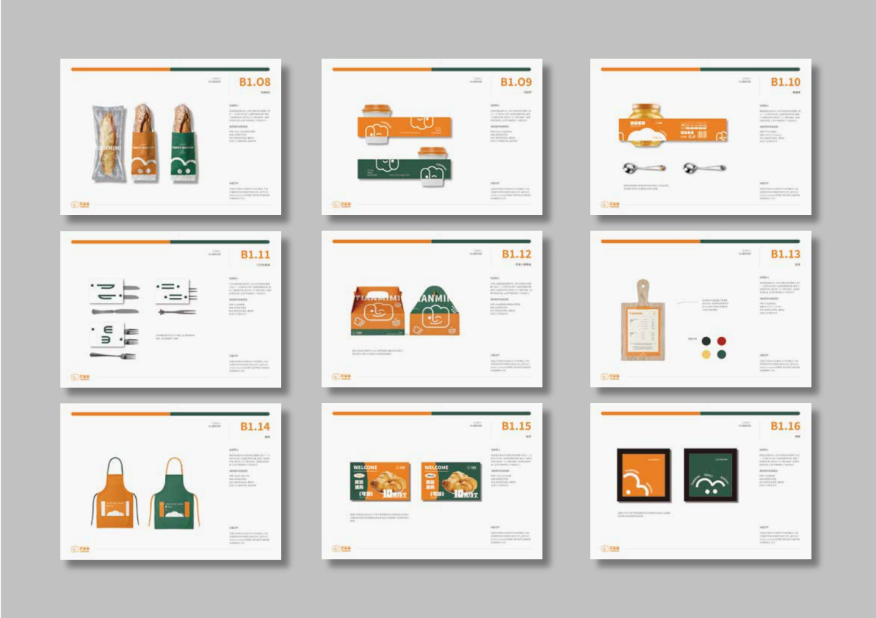
Task: Select the green cup sleeve design
Action: point(404,169)
